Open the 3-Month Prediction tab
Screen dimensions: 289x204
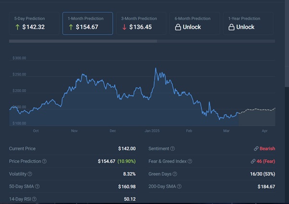point(141,23)
